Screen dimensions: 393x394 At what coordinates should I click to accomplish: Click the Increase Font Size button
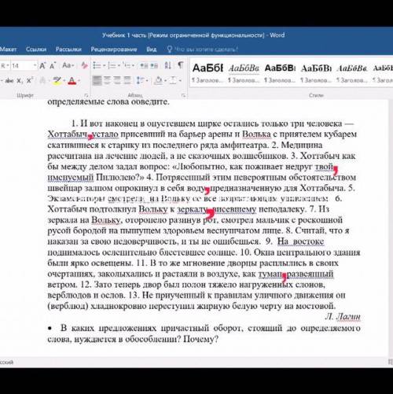[x=42, y=65]
